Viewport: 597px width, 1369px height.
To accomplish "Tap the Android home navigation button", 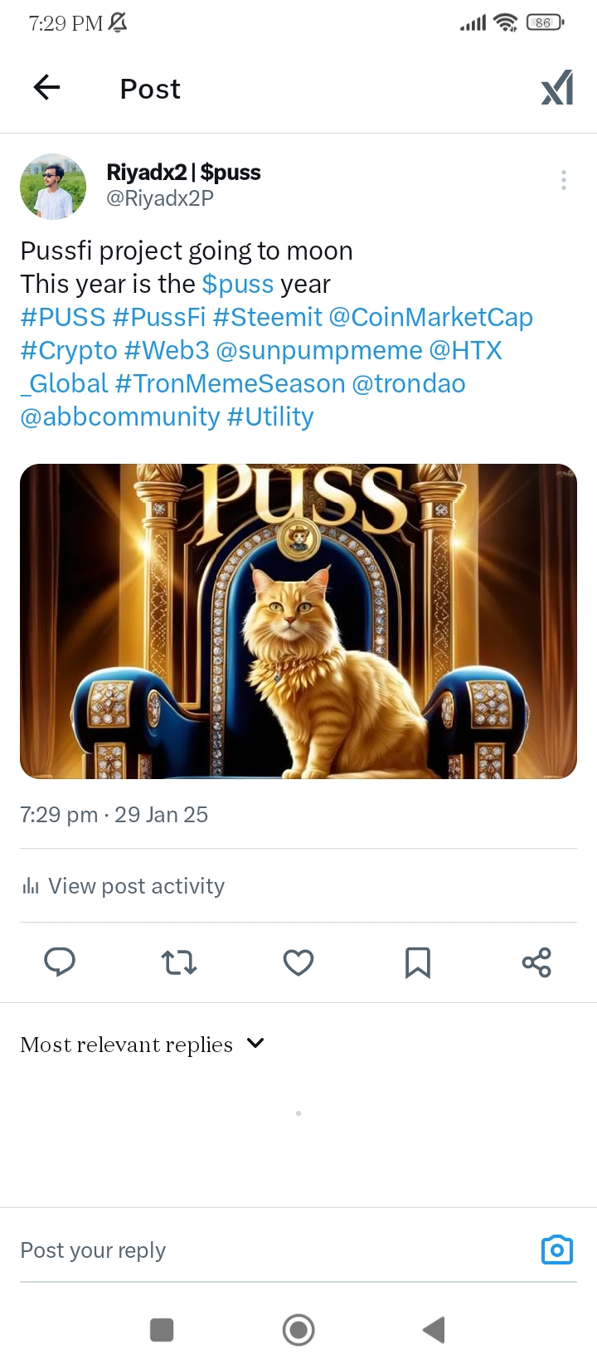I will pyautogui.click(x=298, y=1330).
